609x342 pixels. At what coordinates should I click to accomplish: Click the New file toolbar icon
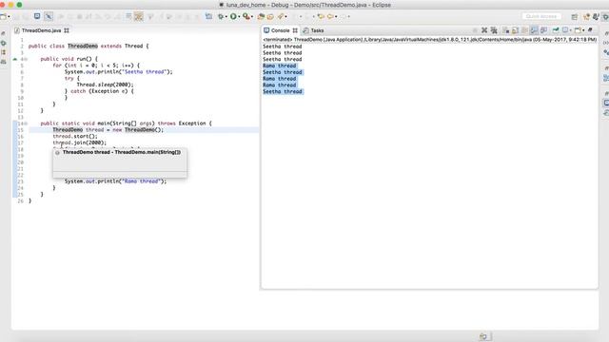tap(3, 16)
